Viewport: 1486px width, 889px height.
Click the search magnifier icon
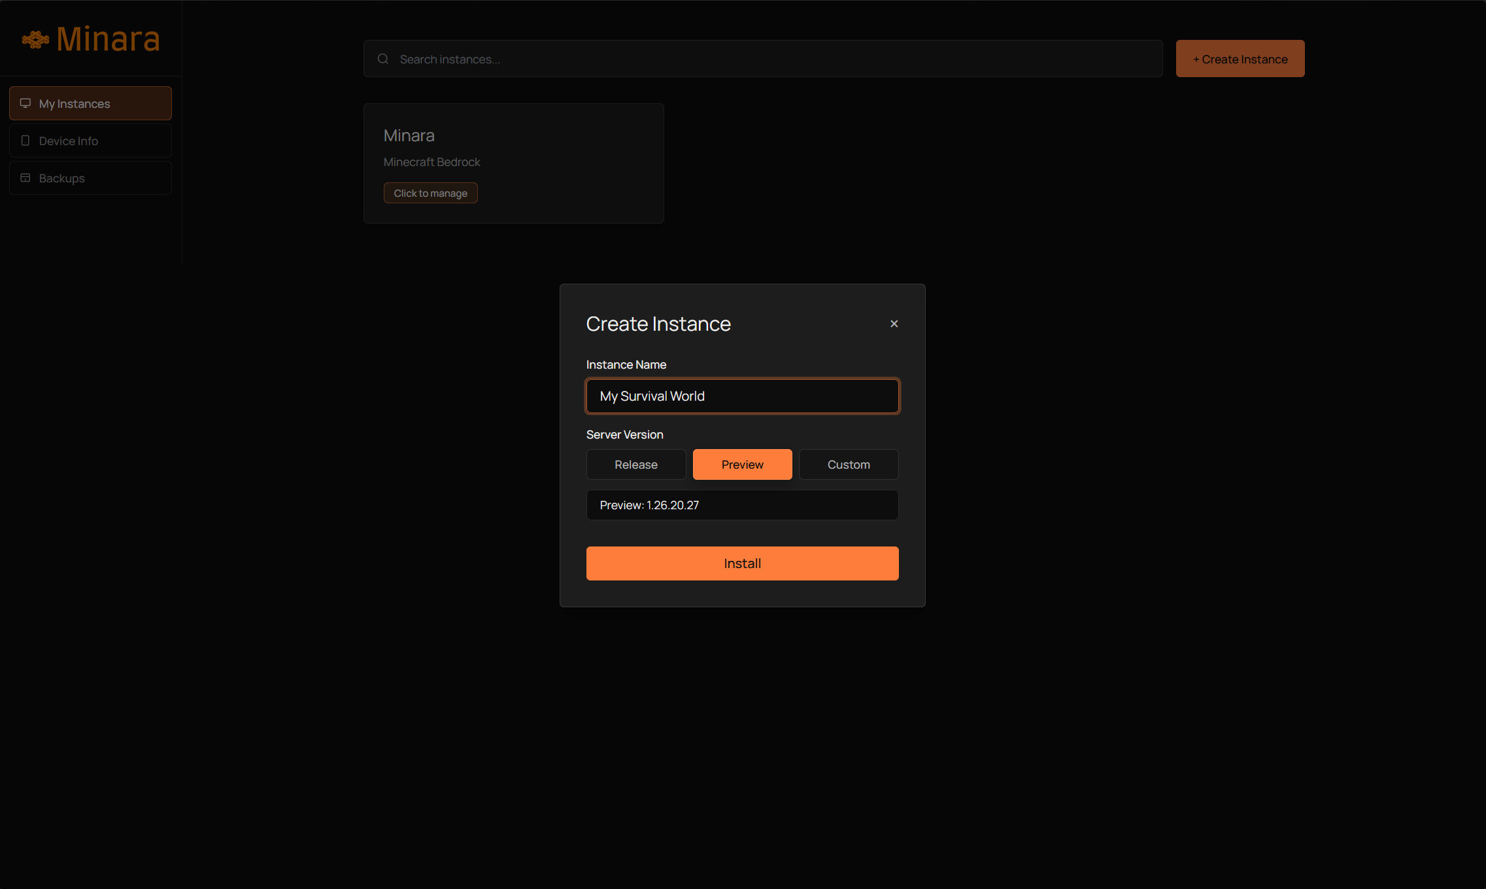click(383, 59)
